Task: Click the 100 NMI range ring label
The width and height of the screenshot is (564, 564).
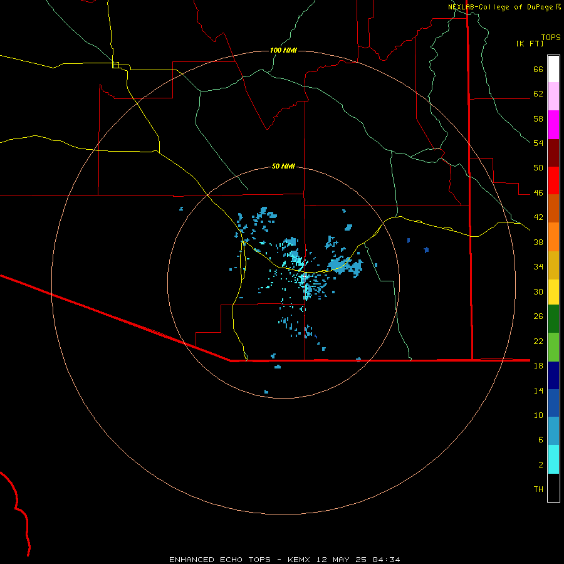Action: 283,50
